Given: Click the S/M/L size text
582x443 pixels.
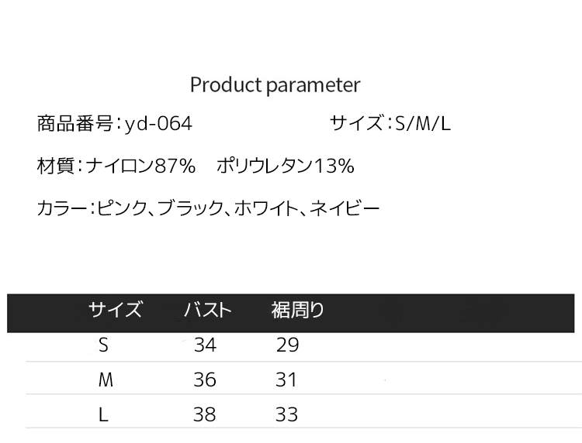Looking at the screenshot, I should (422, 123).
